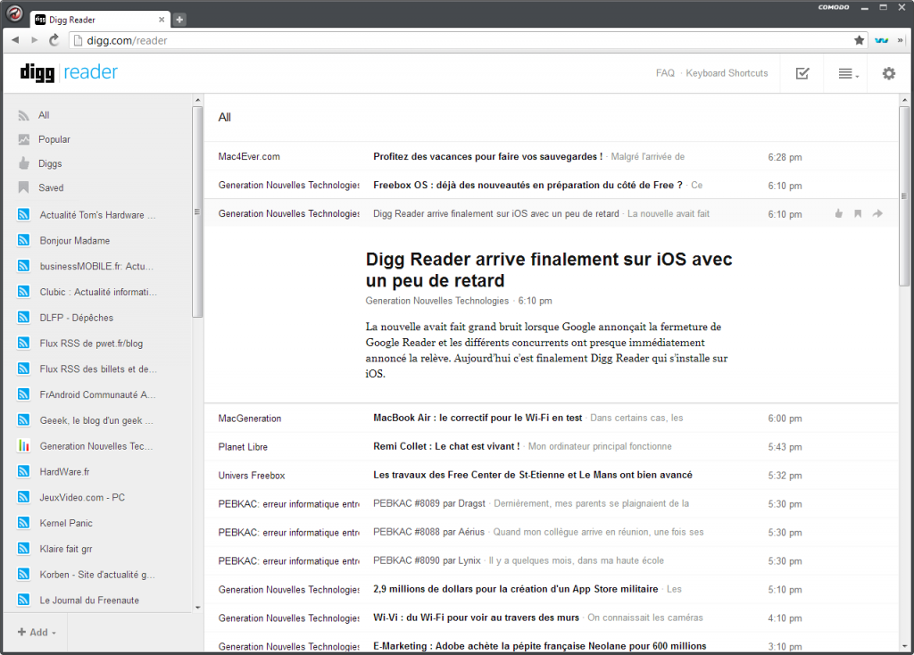Click the mark all as read checkmark icon
This screenshot has width=914, height=655.
point(802,73)
